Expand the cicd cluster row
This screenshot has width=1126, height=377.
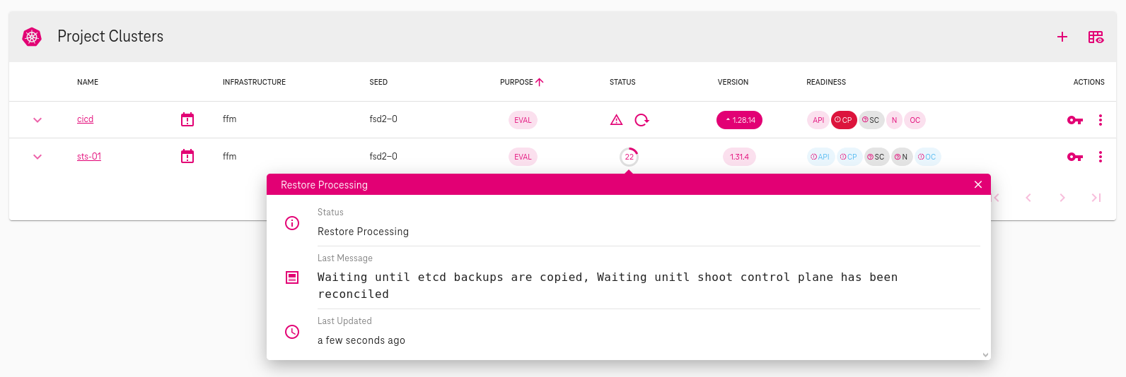[x=37, y=120]
